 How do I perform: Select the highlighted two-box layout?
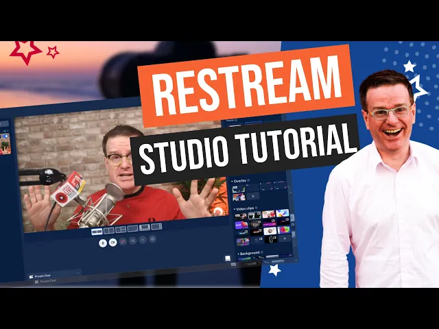(x=97, y=232)
